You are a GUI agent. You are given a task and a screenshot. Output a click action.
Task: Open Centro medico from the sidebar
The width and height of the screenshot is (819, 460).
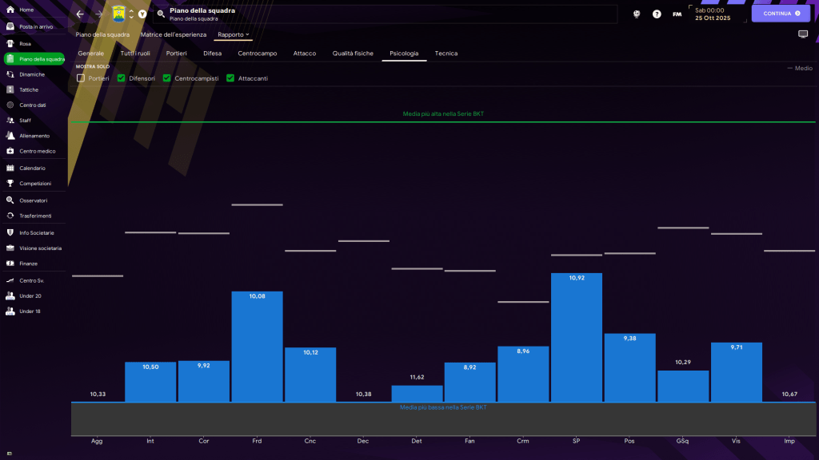(x=37, y=151)
